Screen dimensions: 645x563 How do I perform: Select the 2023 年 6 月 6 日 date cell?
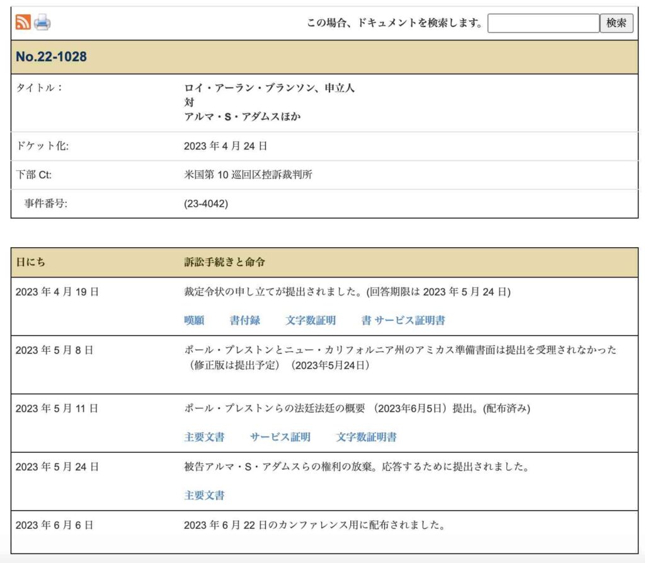tap(54, 525)
